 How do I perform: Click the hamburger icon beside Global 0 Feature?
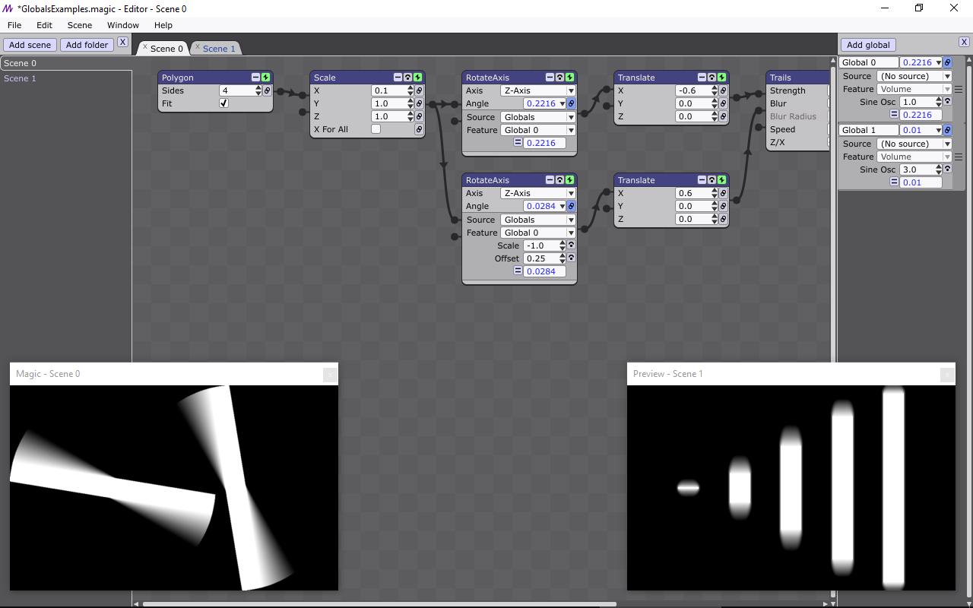click(x=959, y=89)
